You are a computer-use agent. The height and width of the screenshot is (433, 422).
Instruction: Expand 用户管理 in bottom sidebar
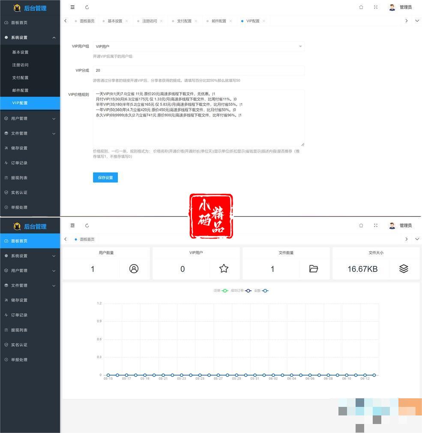[x=30, y=271]
